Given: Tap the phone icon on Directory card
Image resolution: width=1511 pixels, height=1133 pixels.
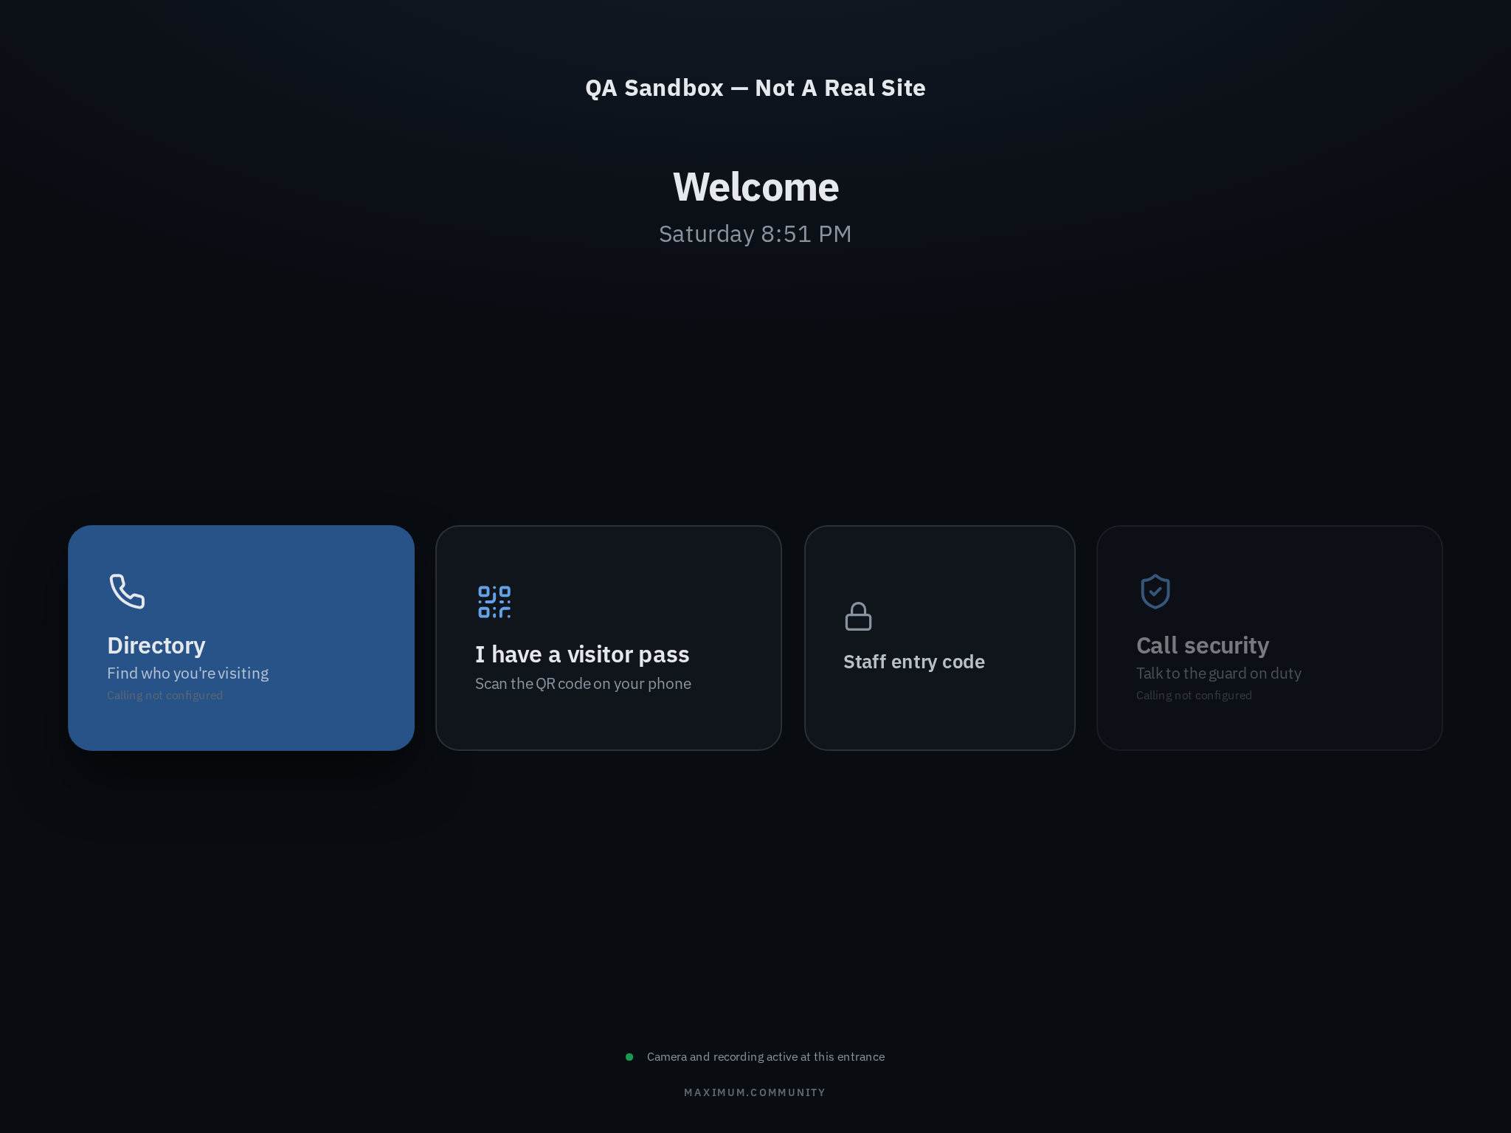Looking at the screenshot, I should coord(127,591).
